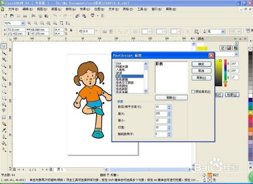Open the color model dropdown in color docker
253x184 pixels.
[236, 54]
